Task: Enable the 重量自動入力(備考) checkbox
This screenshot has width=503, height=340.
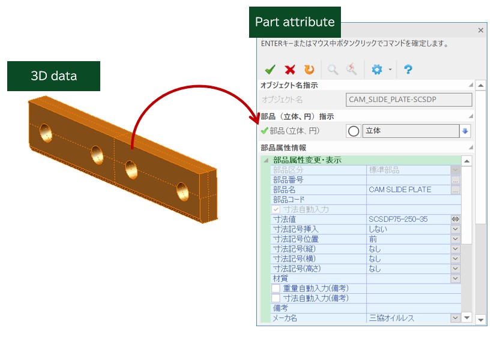Action: (276, 288)
